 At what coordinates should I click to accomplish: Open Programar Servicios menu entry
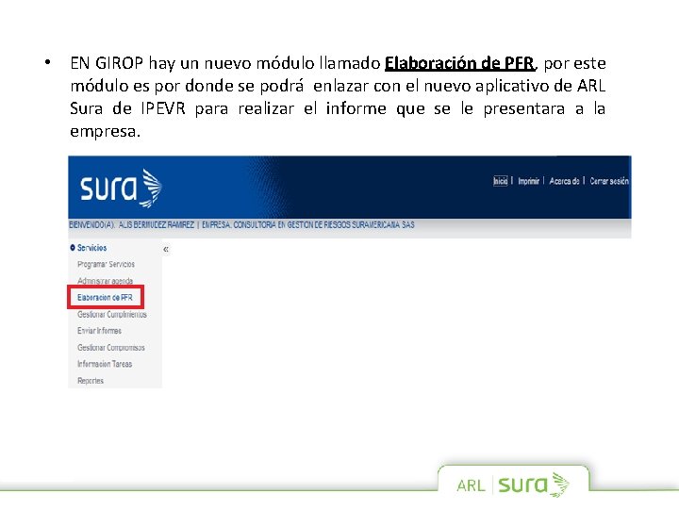coord(106,264)
